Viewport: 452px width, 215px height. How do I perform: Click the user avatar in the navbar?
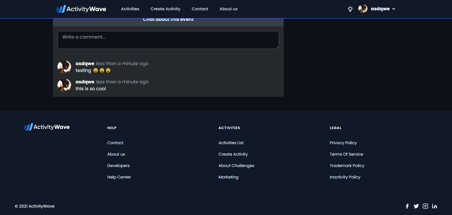[x=363, y=9]
